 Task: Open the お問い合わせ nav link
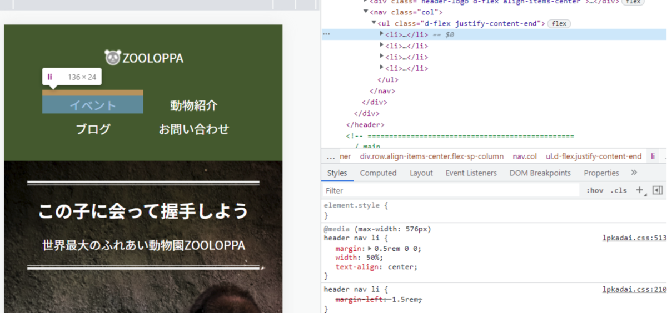193,129
